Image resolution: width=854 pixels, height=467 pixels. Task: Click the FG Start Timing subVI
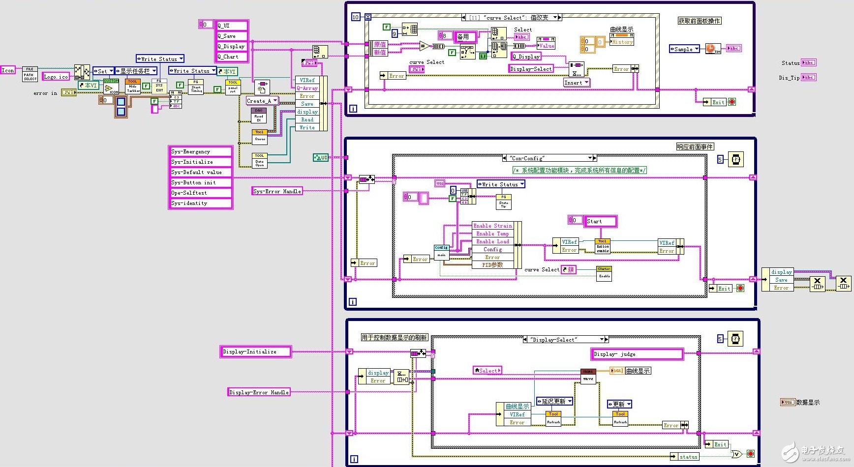click(196, 87)
